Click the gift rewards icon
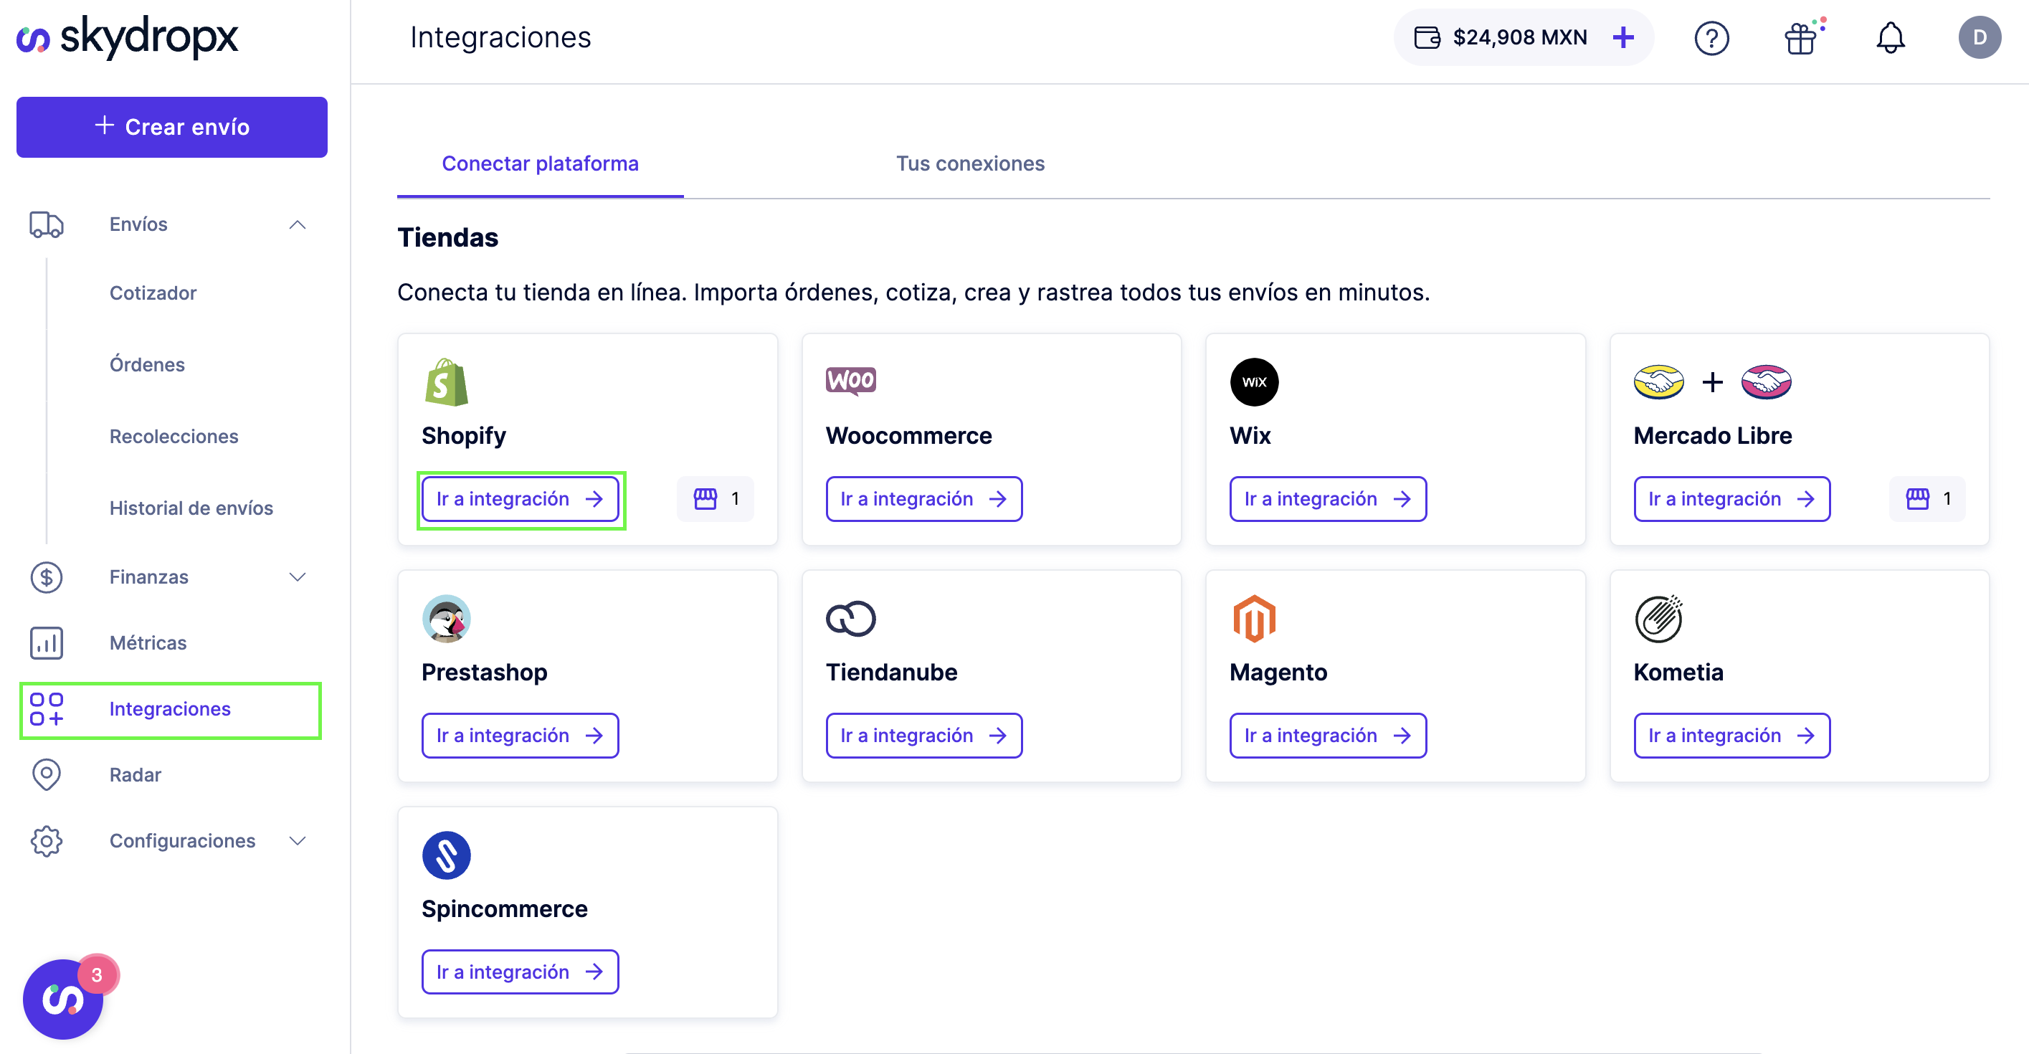 (1800, 38)
